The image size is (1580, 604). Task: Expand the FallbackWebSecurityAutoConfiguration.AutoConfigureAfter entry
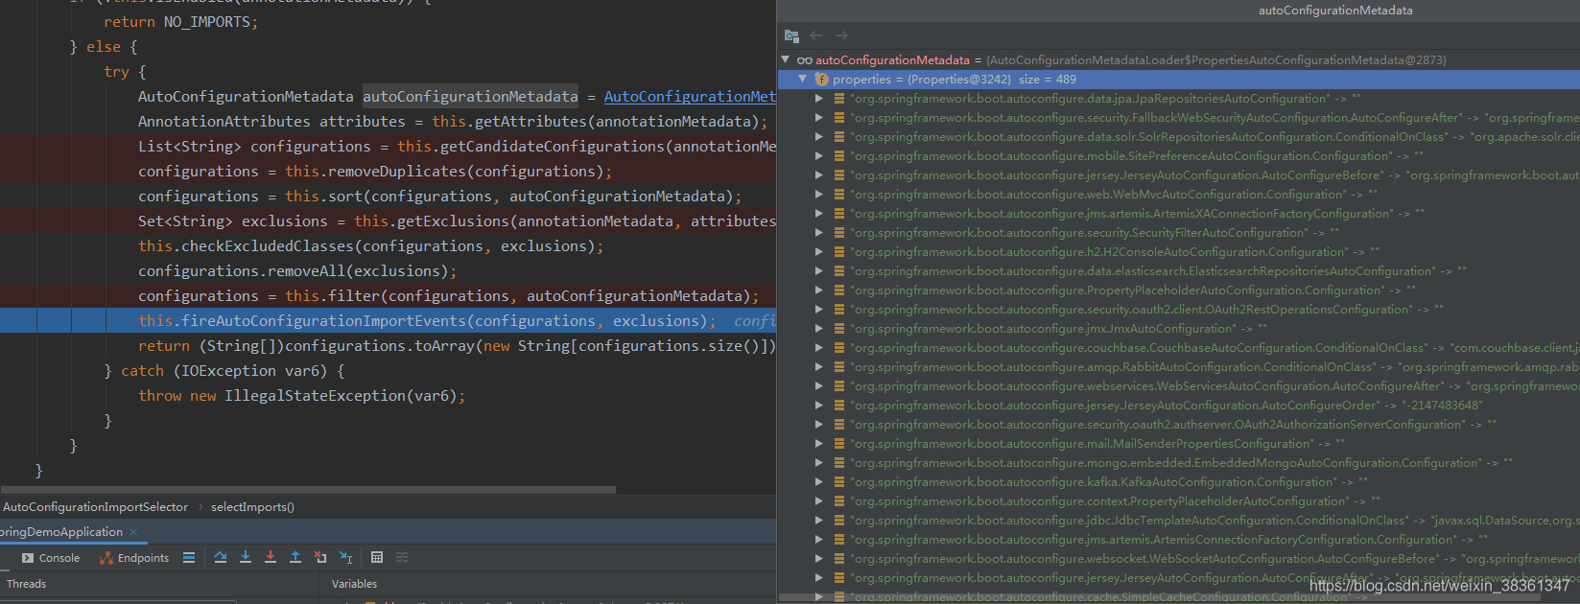click(x=819, y=118)
